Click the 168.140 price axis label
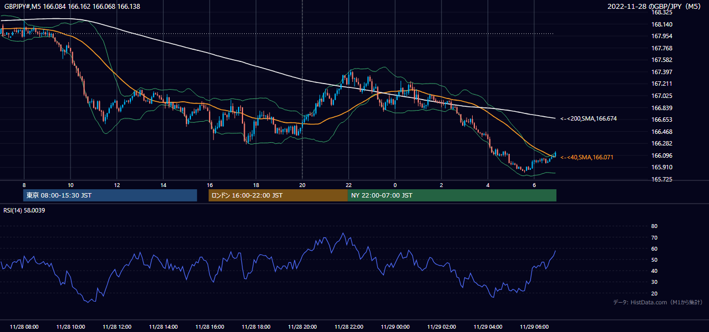Screen dimensions: 709x332 pos(661,24)
